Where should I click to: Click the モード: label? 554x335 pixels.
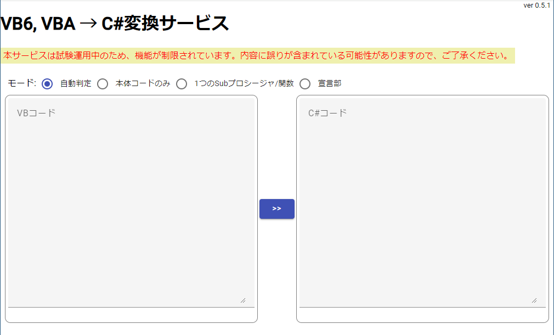pos(22,83)
